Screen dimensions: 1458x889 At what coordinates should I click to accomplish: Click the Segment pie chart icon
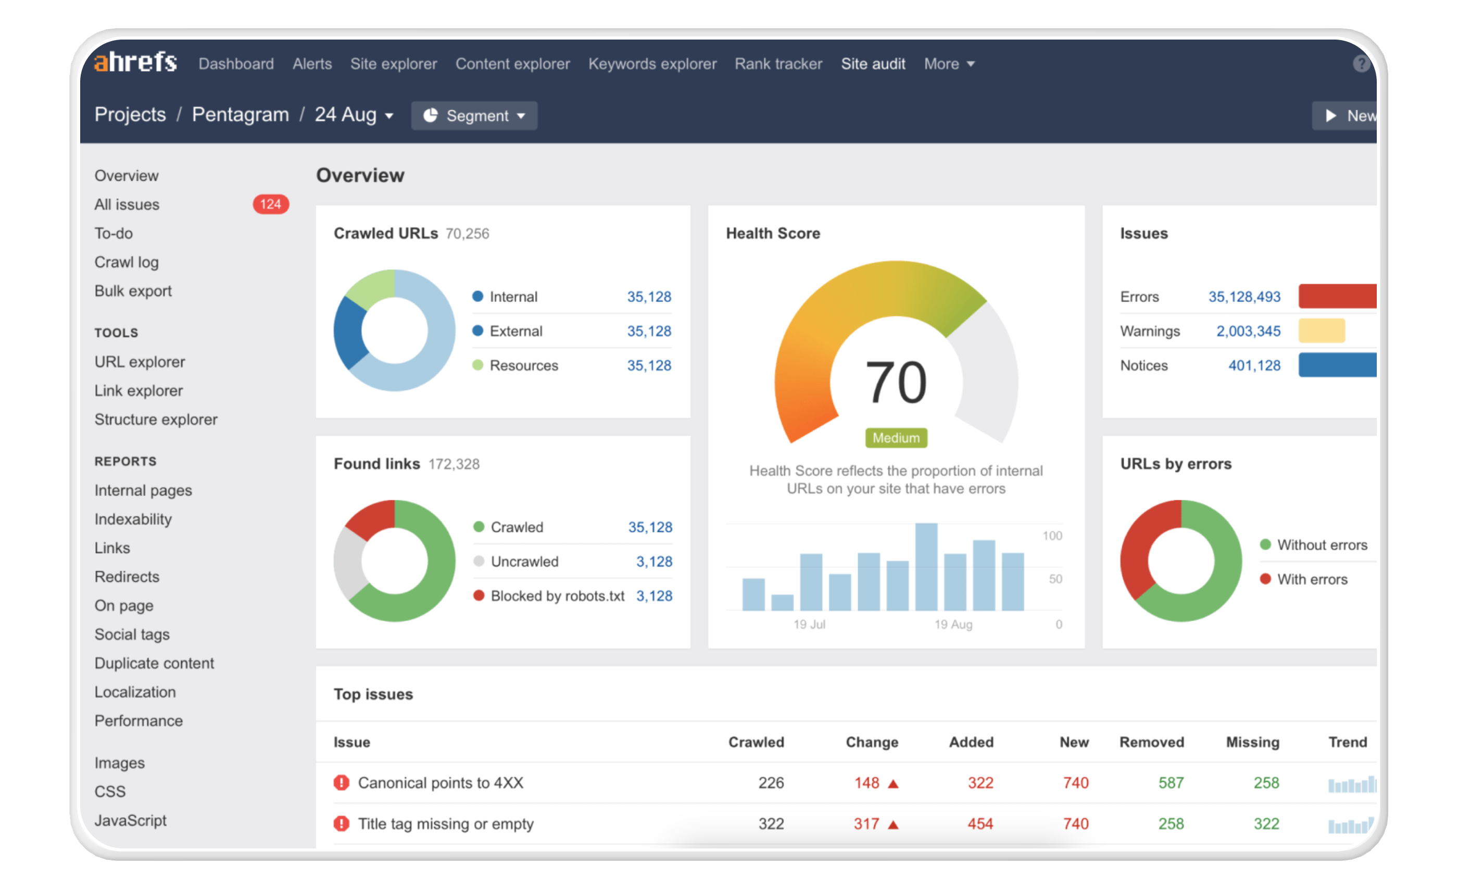tap(430, 116)
